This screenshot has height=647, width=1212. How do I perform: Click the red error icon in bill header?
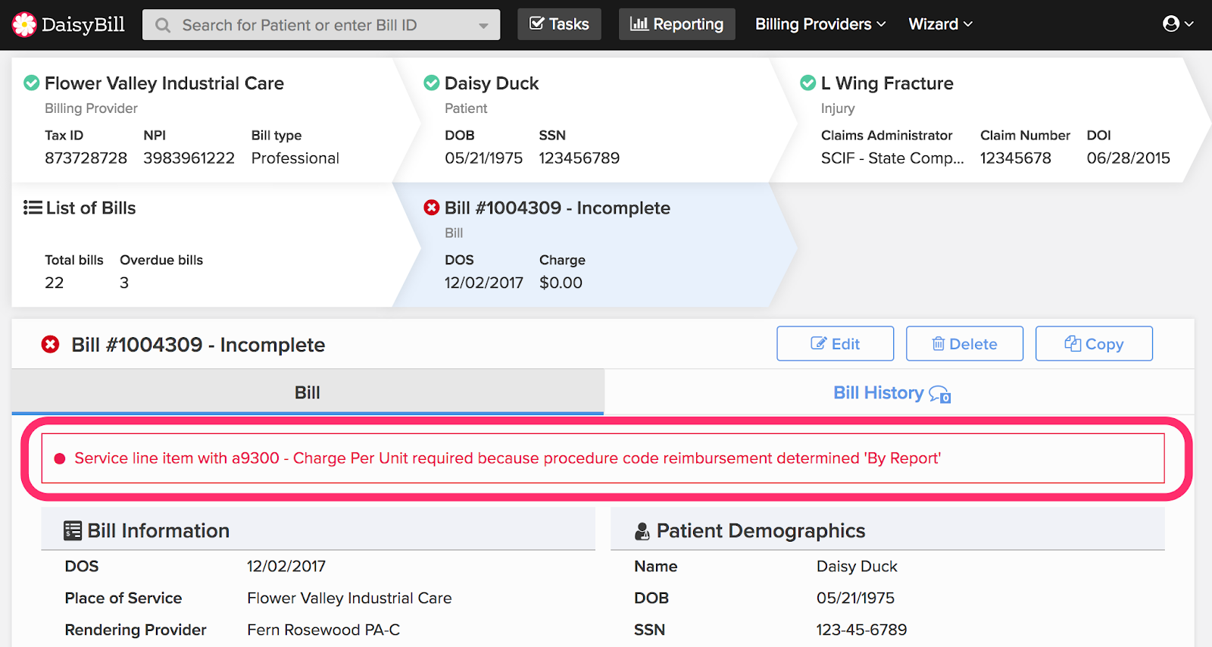(x=51, y=345)
